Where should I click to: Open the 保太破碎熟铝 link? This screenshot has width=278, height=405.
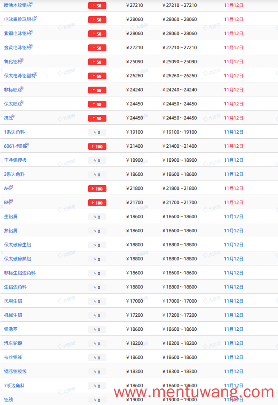(17, 259)
